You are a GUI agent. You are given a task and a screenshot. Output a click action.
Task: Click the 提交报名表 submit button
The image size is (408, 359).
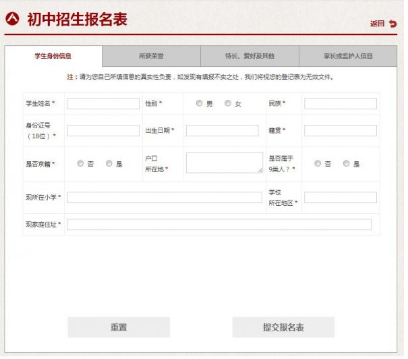283,327
